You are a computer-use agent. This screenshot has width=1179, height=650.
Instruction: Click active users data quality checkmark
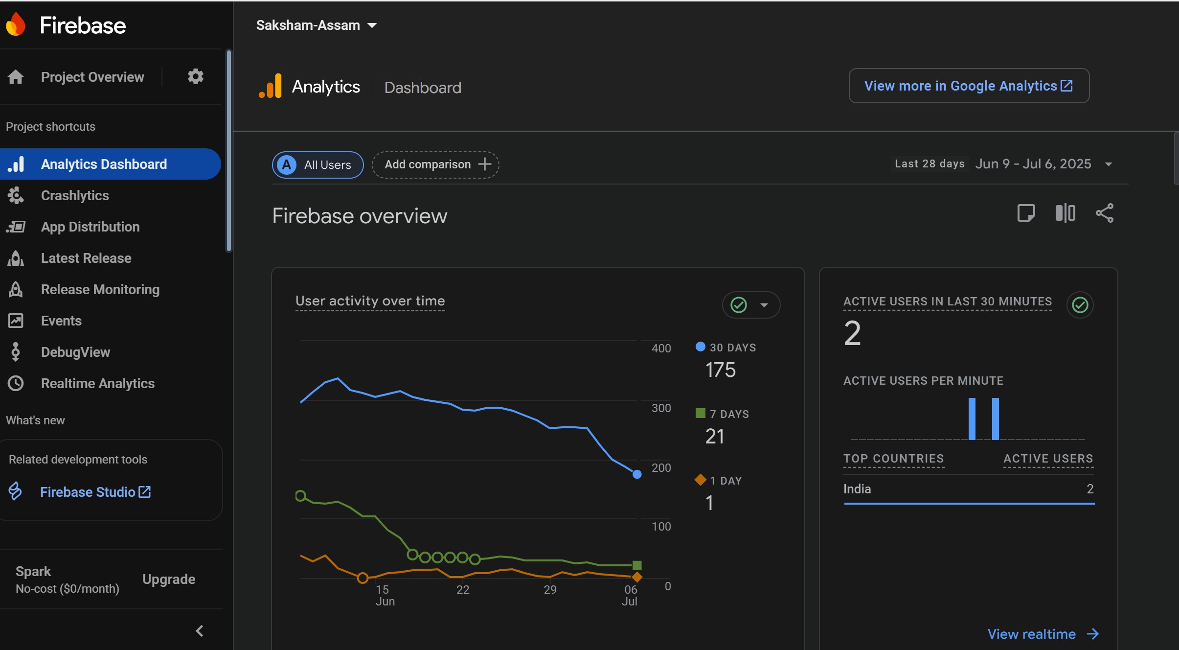1080,305
